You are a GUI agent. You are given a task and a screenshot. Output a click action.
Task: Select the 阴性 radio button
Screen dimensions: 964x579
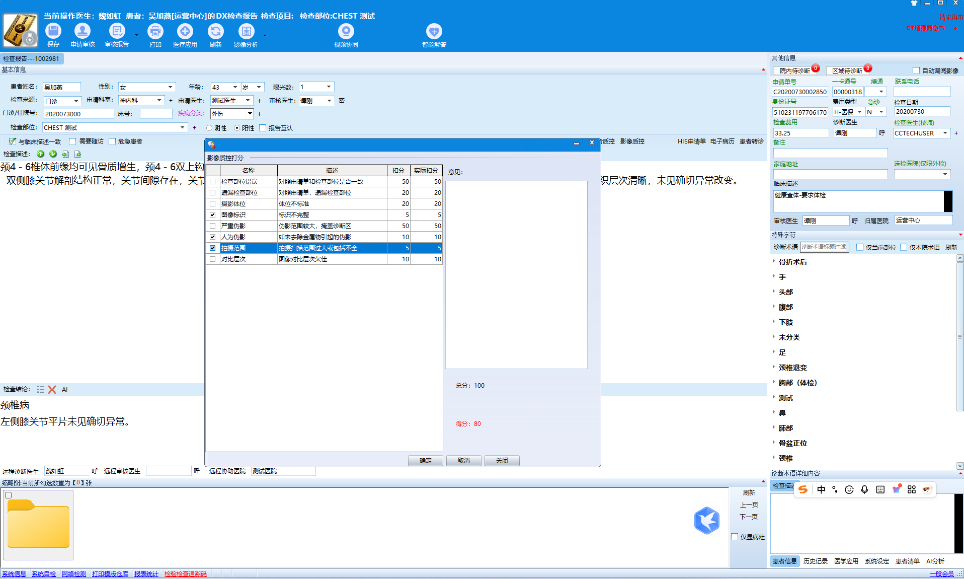coord(209,128)
